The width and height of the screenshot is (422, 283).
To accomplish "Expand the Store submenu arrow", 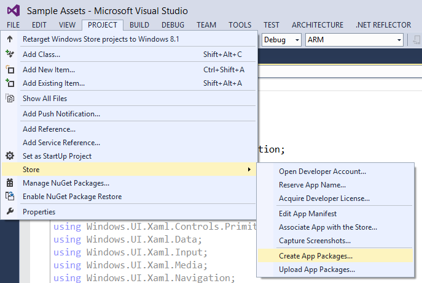I will coord(249,170).
